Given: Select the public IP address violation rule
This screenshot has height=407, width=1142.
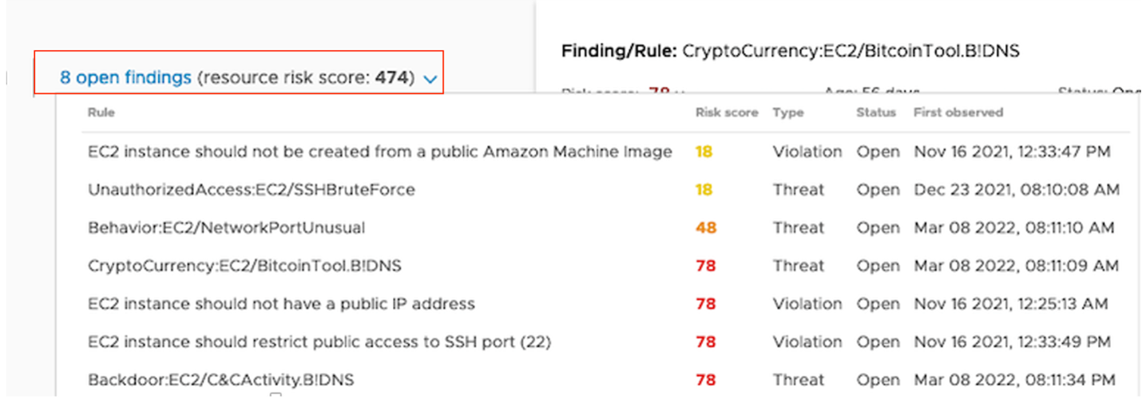Looking at the screenshot, I should [281, 304].
